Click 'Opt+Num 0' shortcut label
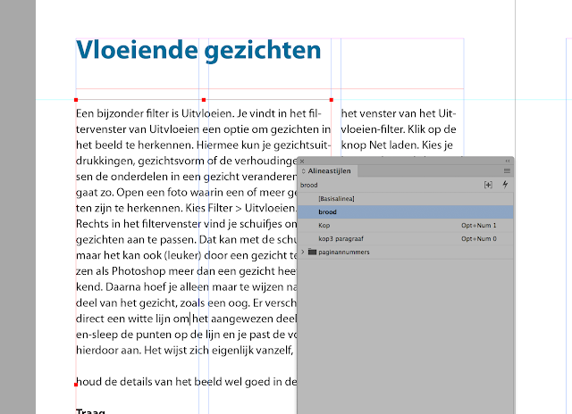Image resolution: width=572 pixels, height=414 pixels. (479, 239)
